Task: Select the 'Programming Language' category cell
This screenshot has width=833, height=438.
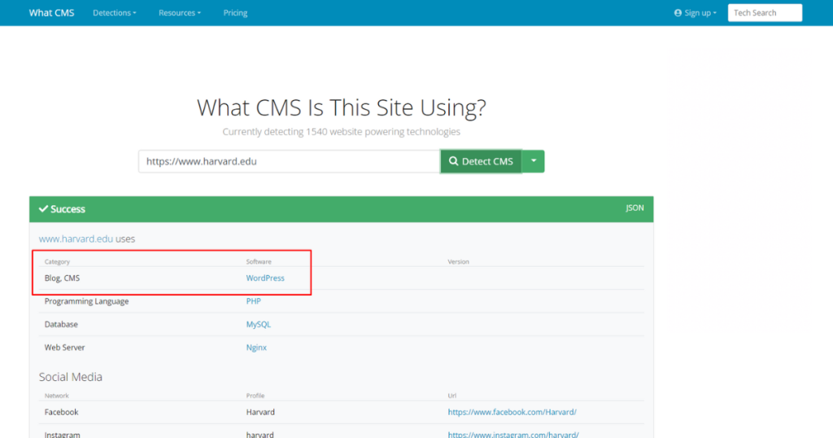Action: click(x=86, y=301)
